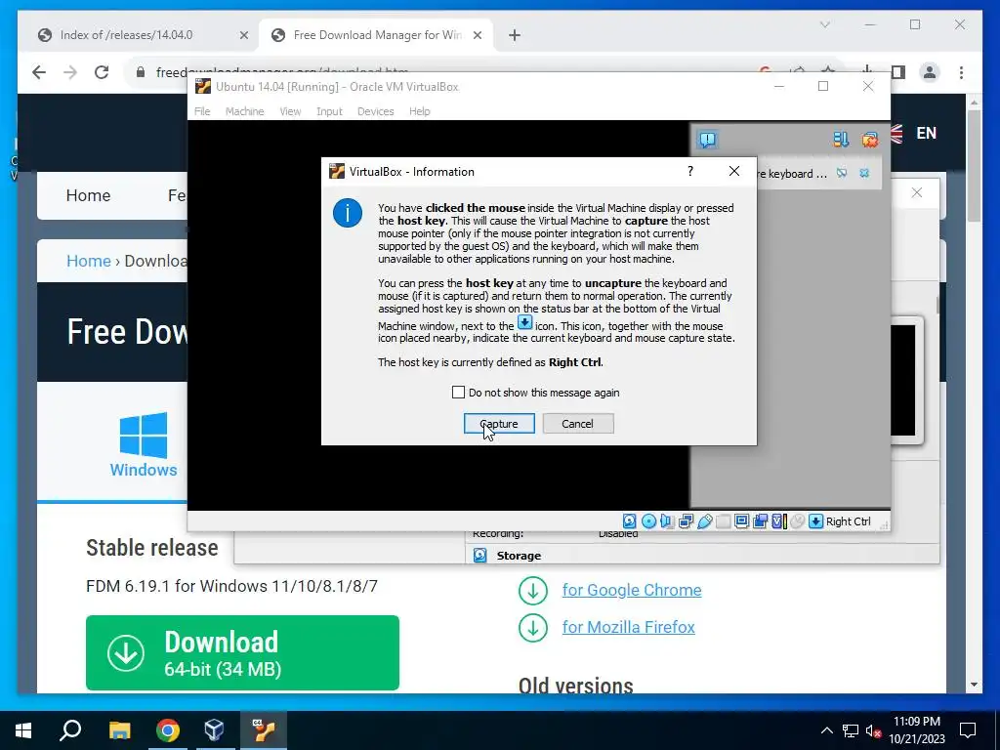Open the Machine menu in VirtualBox
Viewport: 1000px width, 750px height.
tap(244, 111)
